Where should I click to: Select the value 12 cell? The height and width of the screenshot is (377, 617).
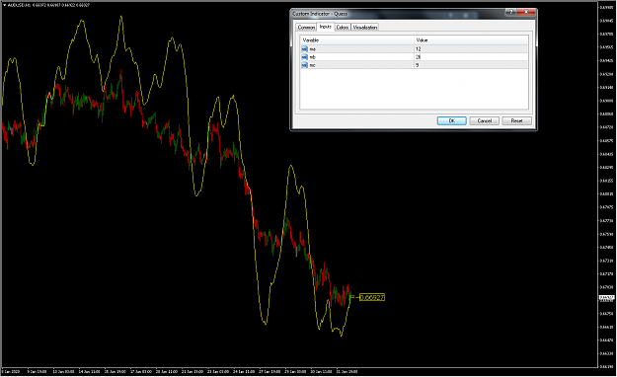471,49
